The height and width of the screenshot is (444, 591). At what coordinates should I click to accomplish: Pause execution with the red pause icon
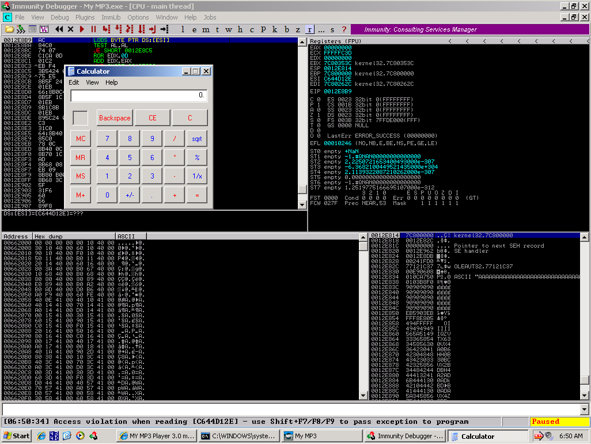93,29
